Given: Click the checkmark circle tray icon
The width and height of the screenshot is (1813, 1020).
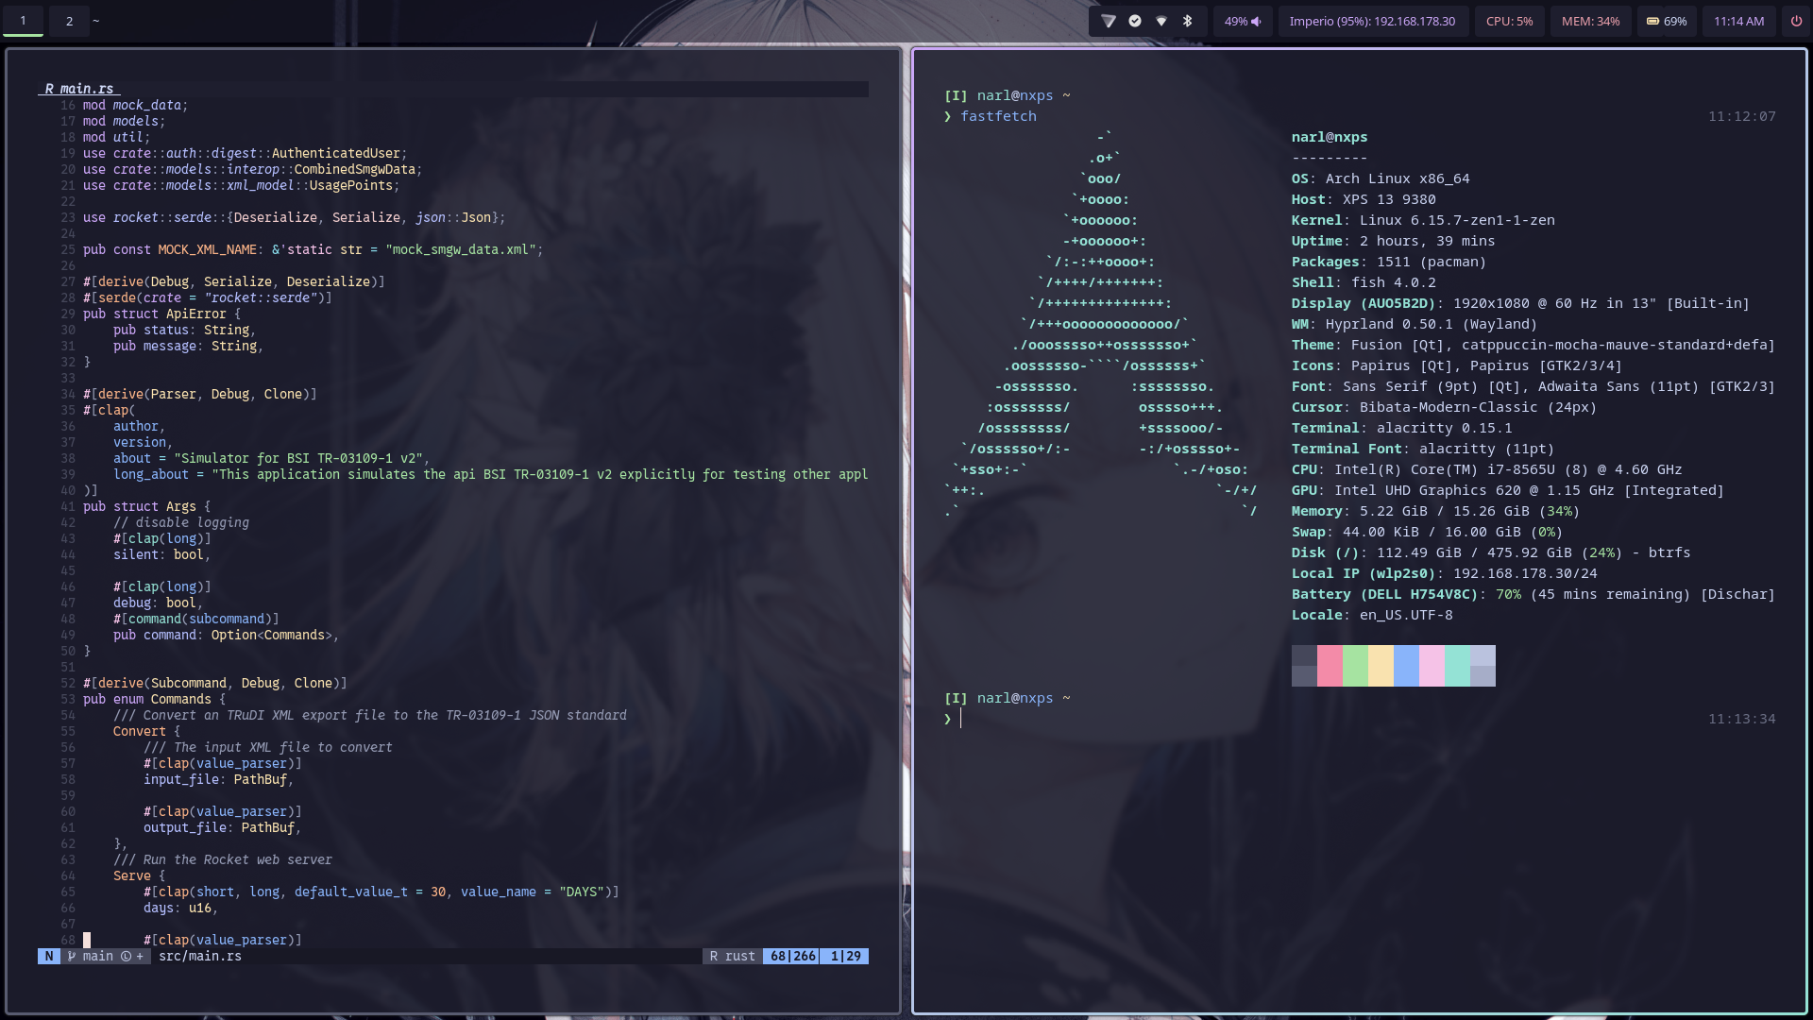Looking at the screenshot, I should pyautogui.click(x=1135, y=21).
